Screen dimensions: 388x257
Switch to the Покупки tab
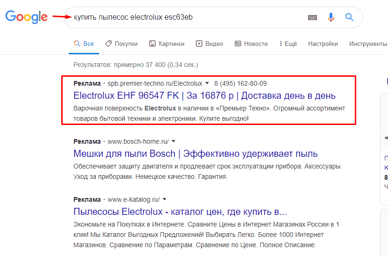121,44
